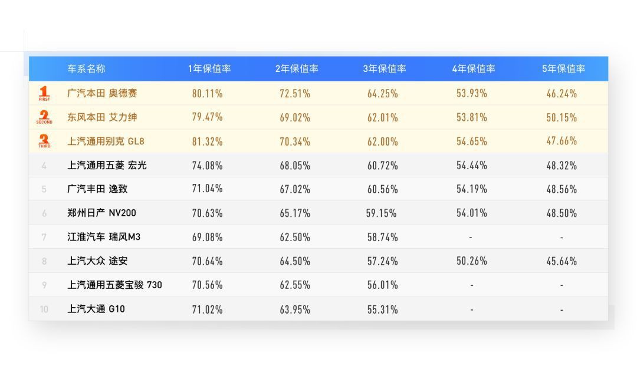Open the 东风本田 艾力绅 model link
637x382 pixels.
point(102,117)
